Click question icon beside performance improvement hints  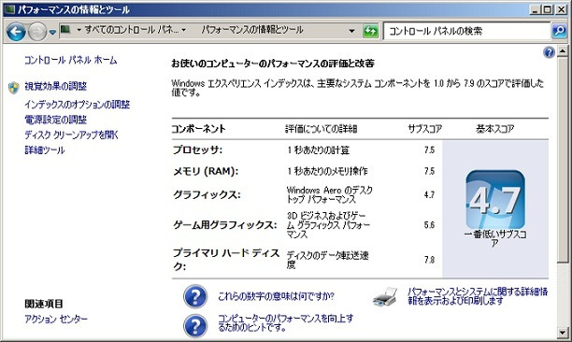pos(195,325)
